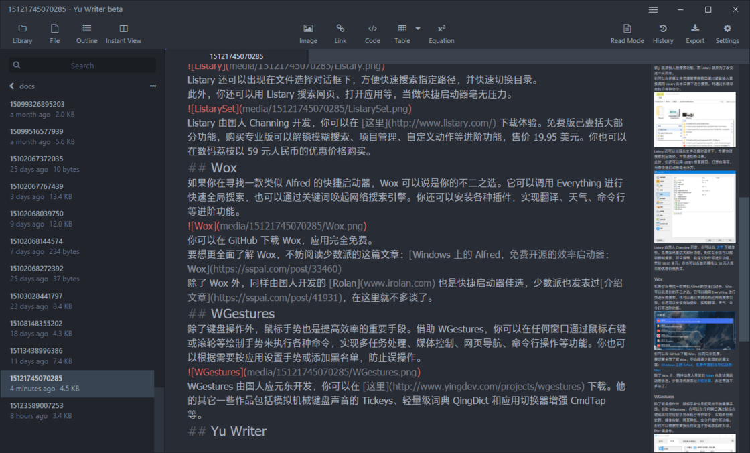
Task: Click the first screenshot thumbnail in the minimap
Action: (x=694, y=120)
